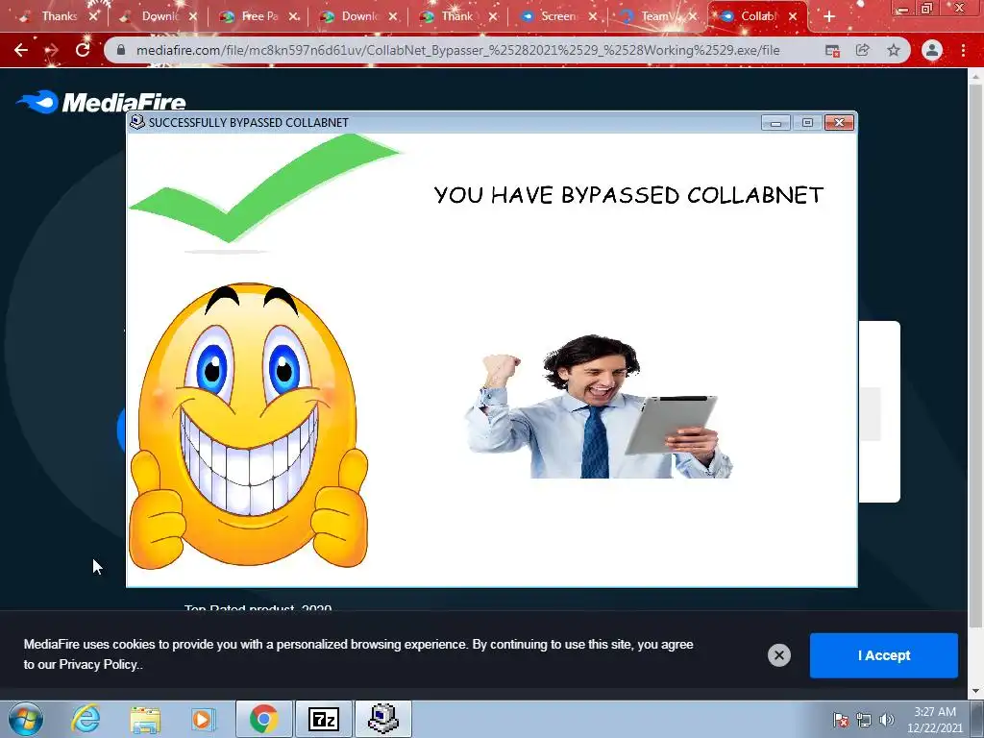Switch to the first Thanks tab

pyautogui.click(x=58, y=16)
